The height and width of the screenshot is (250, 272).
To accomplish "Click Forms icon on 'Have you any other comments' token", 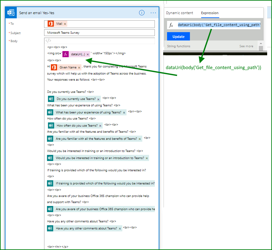I will (x=50, y=228).
